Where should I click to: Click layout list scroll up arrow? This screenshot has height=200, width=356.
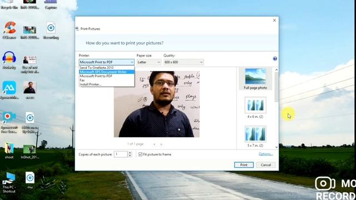276,69
